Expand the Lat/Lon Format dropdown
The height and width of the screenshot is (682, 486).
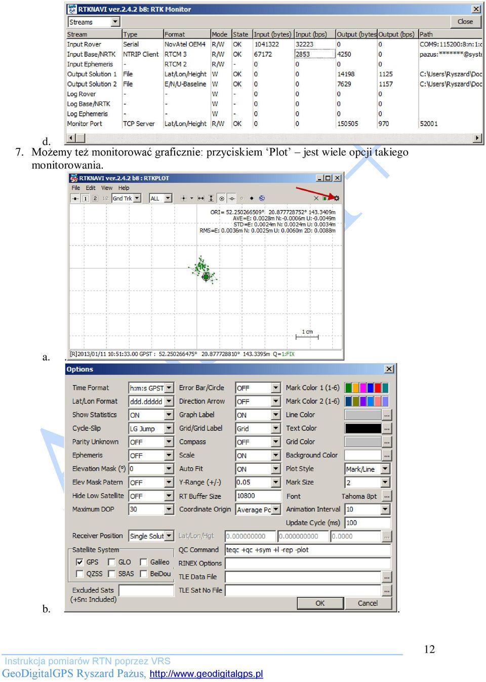point(169,401)
